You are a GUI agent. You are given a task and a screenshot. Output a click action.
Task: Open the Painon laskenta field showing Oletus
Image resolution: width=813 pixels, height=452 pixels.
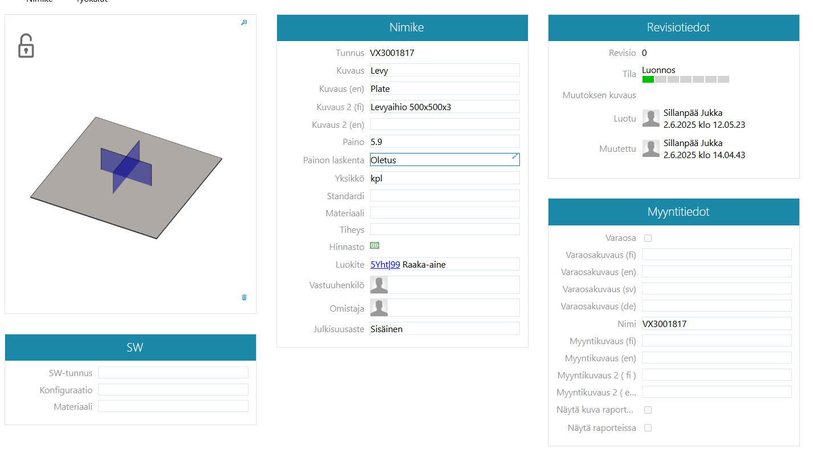click(x=439, y=160)
